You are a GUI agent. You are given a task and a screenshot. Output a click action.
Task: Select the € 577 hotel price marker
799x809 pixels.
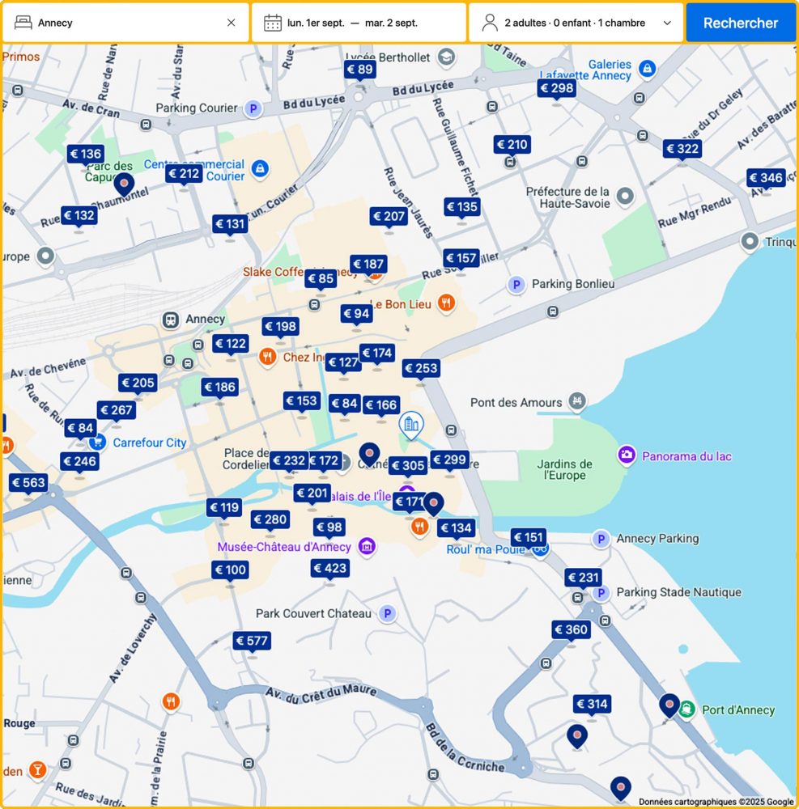[x=252, y=642]
